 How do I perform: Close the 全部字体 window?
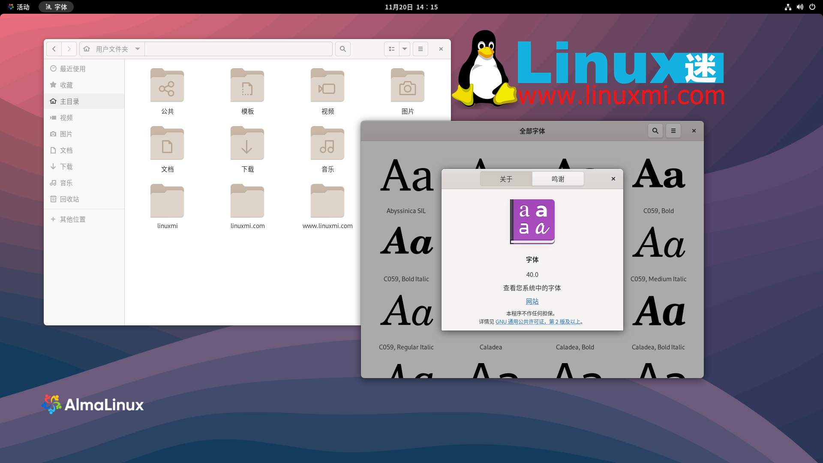[x=694, y=131]
